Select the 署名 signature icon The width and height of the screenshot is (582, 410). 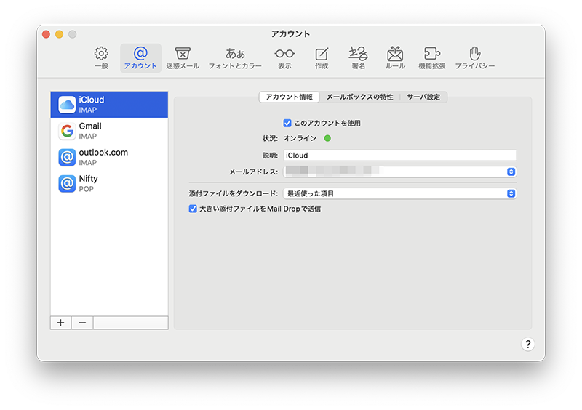point(358,57)
